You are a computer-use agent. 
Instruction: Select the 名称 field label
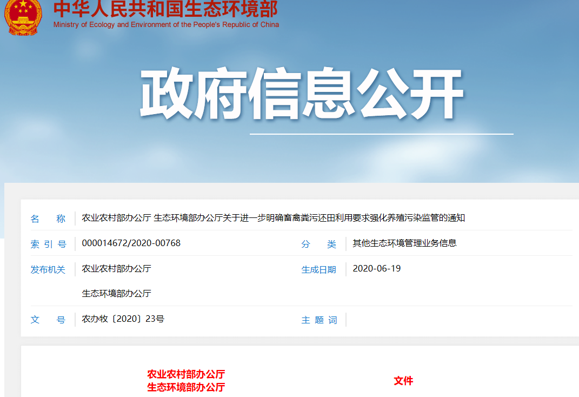[x=48, y=219]
